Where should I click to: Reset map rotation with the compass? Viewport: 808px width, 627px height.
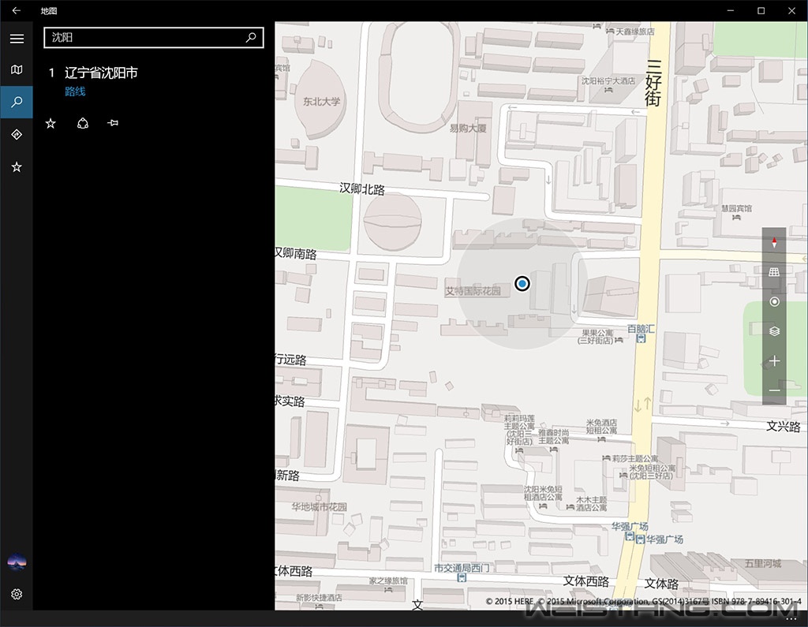tap(774, 243)
